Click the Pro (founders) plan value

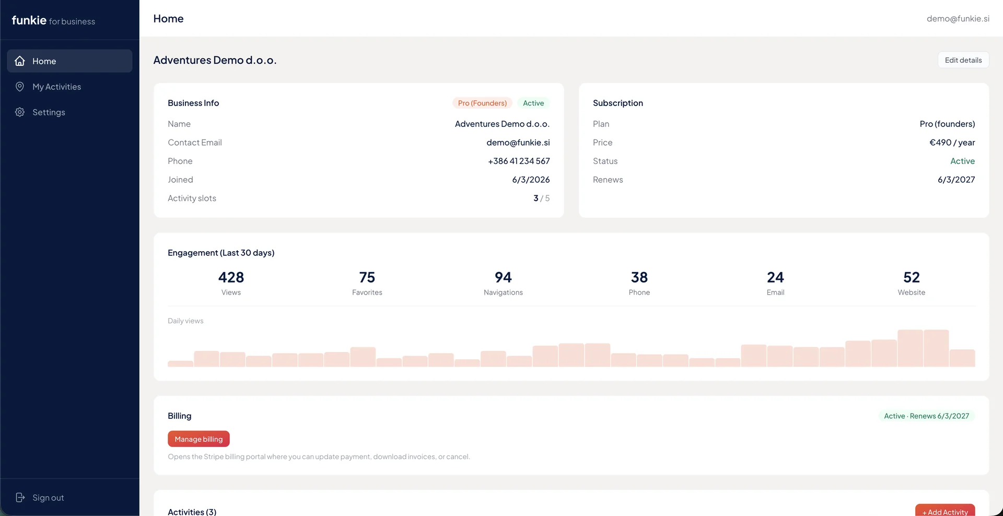947,124
